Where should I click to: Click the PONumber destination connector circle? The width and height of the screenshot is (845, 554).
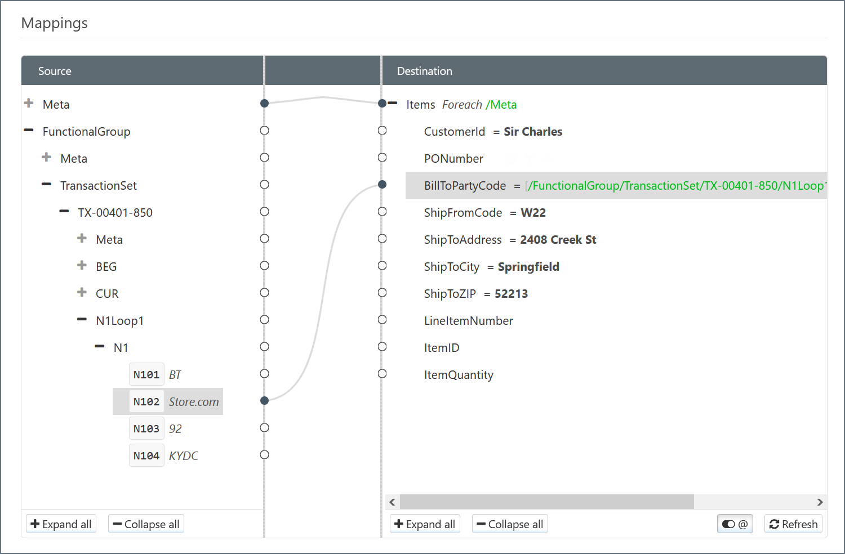tap(382, 158)
